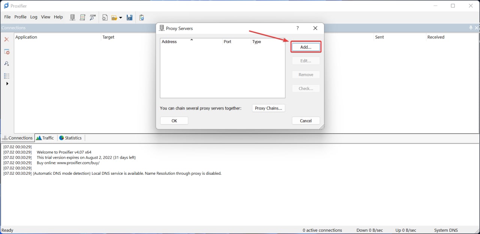Click the Automatic DNS mode detection log line
Image resolution: width=480 pixels, height=234 pixels.
[x=127, y=173]
